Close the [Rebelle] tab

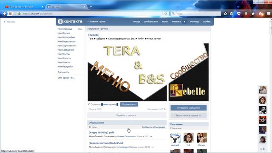coord(84,7)
